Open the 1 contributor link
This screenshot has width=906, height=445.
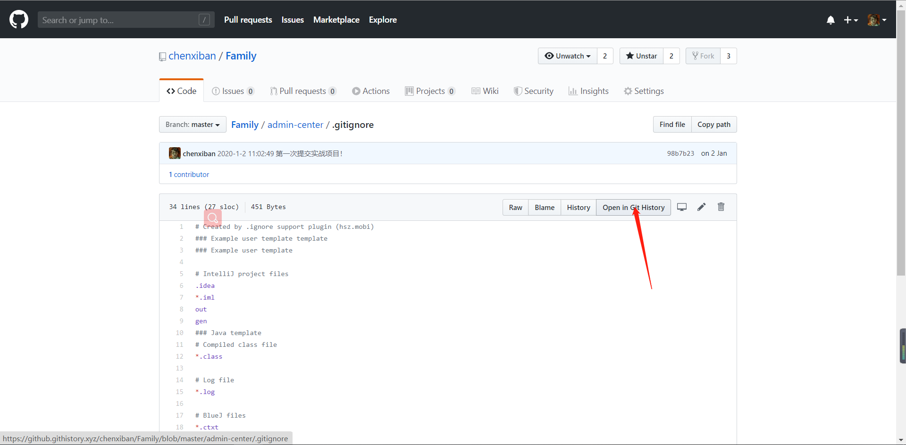pos(189,174)
